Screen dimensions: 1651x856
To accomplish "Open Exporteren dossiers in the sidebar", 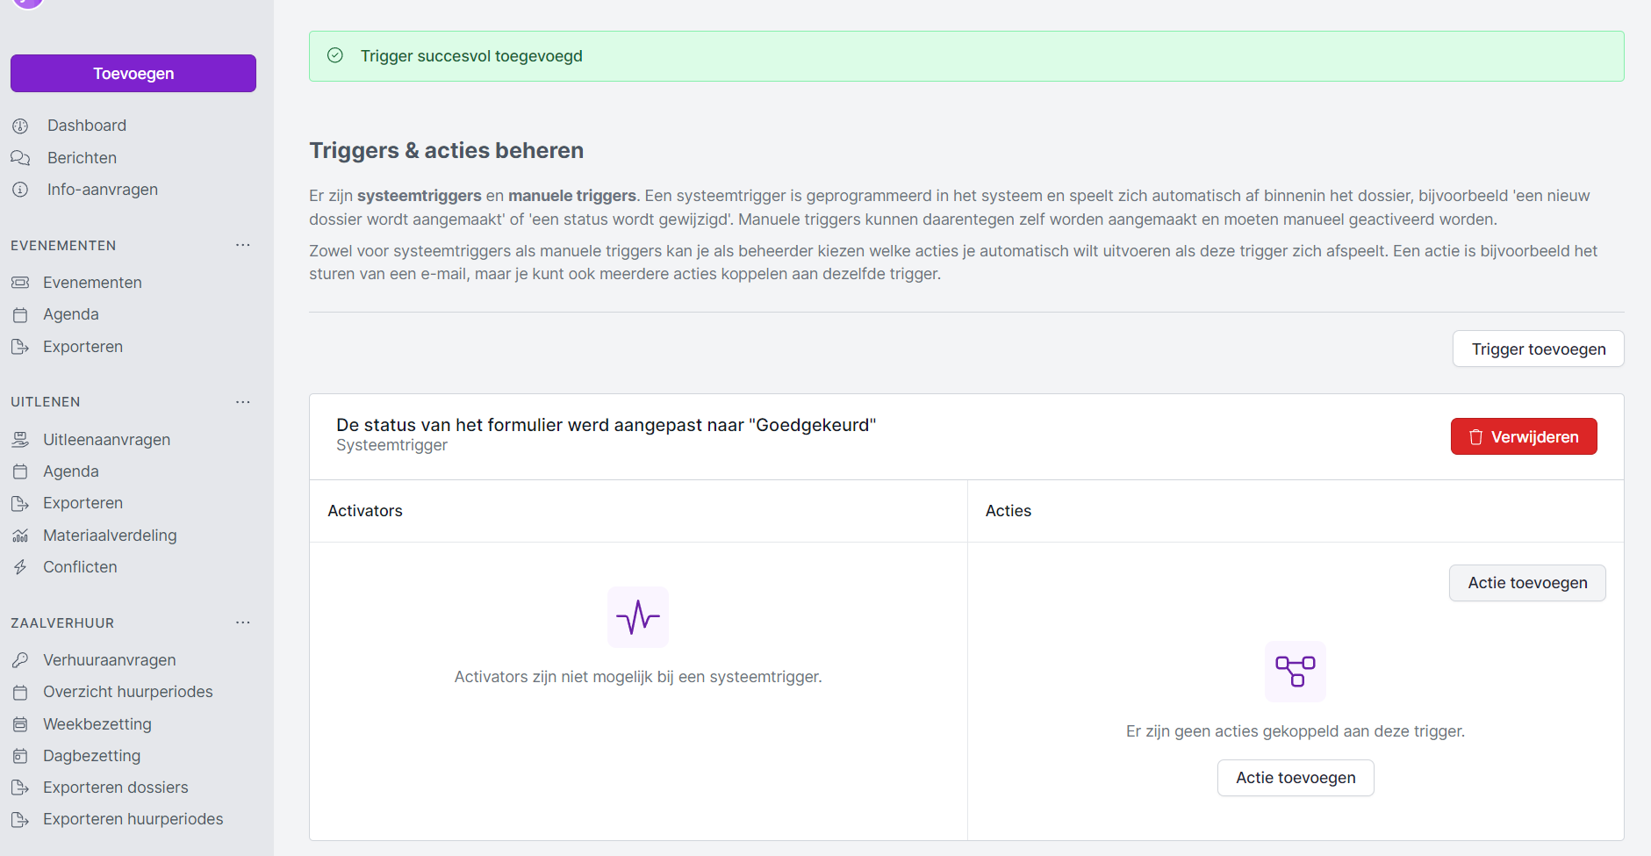I will (x=115, y=788).
